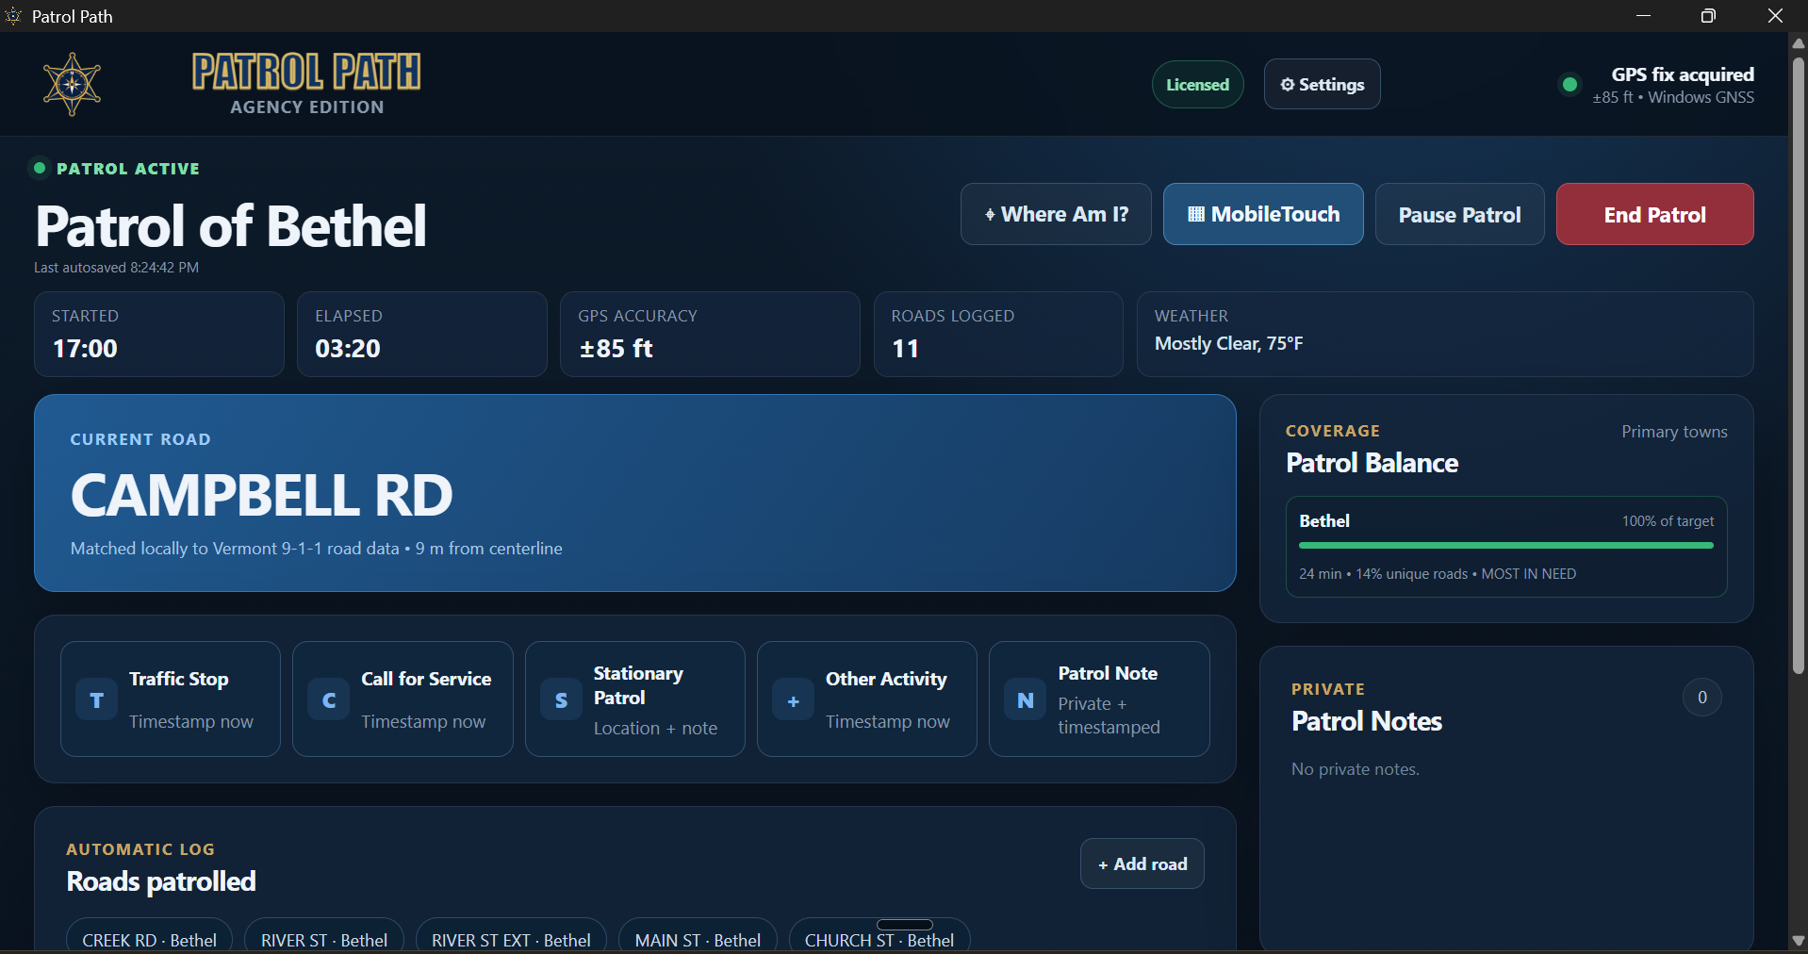Open Settings

pyautogui.click(x=1322, y=84)
